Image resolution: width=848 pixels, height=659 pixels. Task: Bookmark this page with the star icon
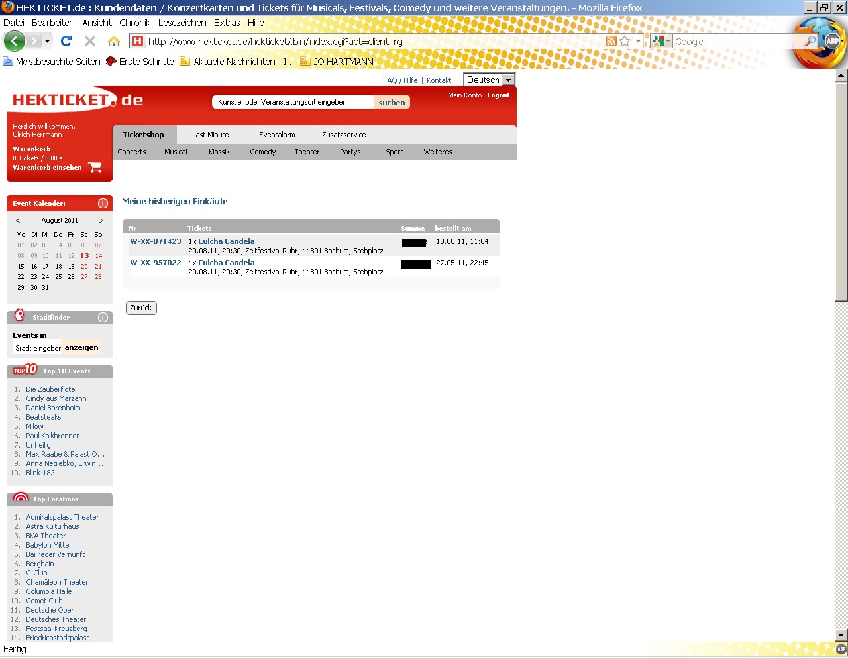click(x=625, y=41)
